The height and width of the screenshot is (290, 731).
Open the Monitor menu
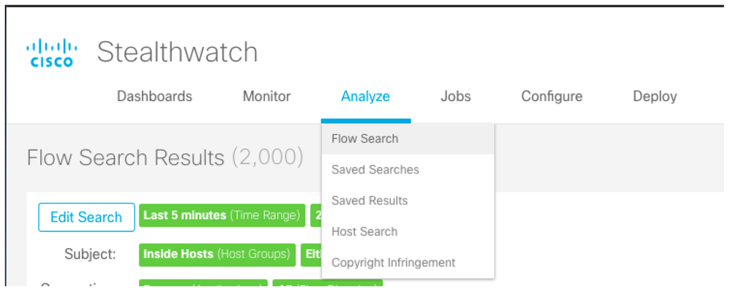point(266,97)
